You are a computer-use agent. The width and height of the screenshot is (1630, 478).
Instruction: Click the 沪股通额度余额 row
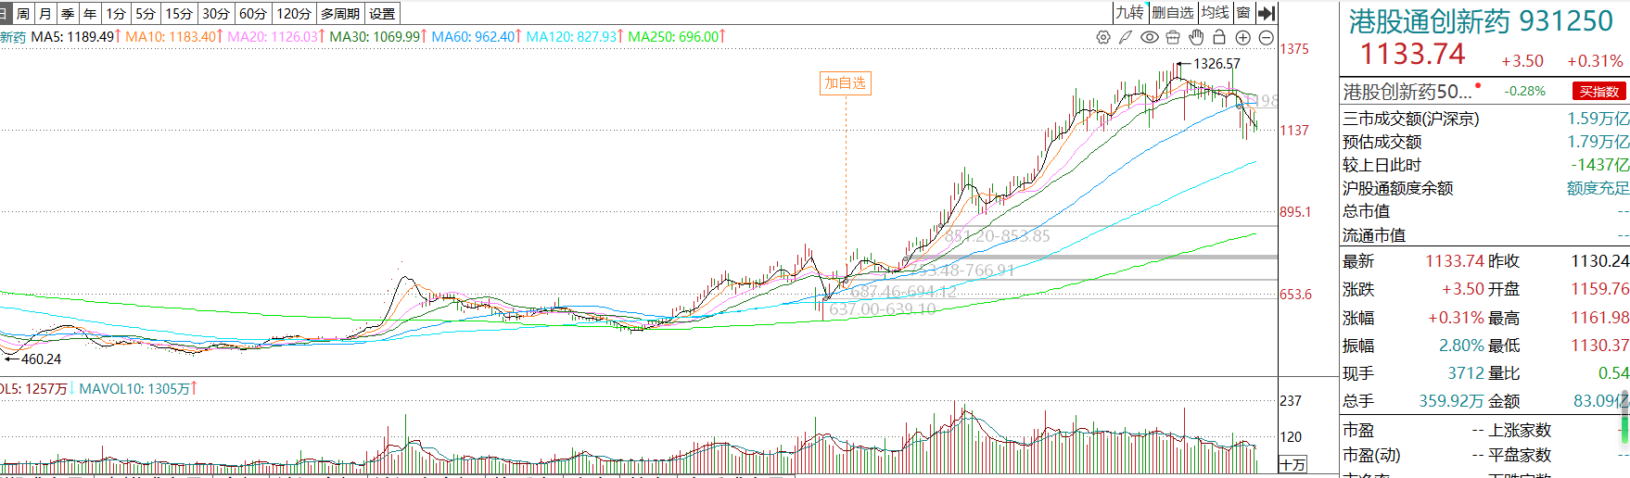pyautogui.click(x=1484, y=188)
